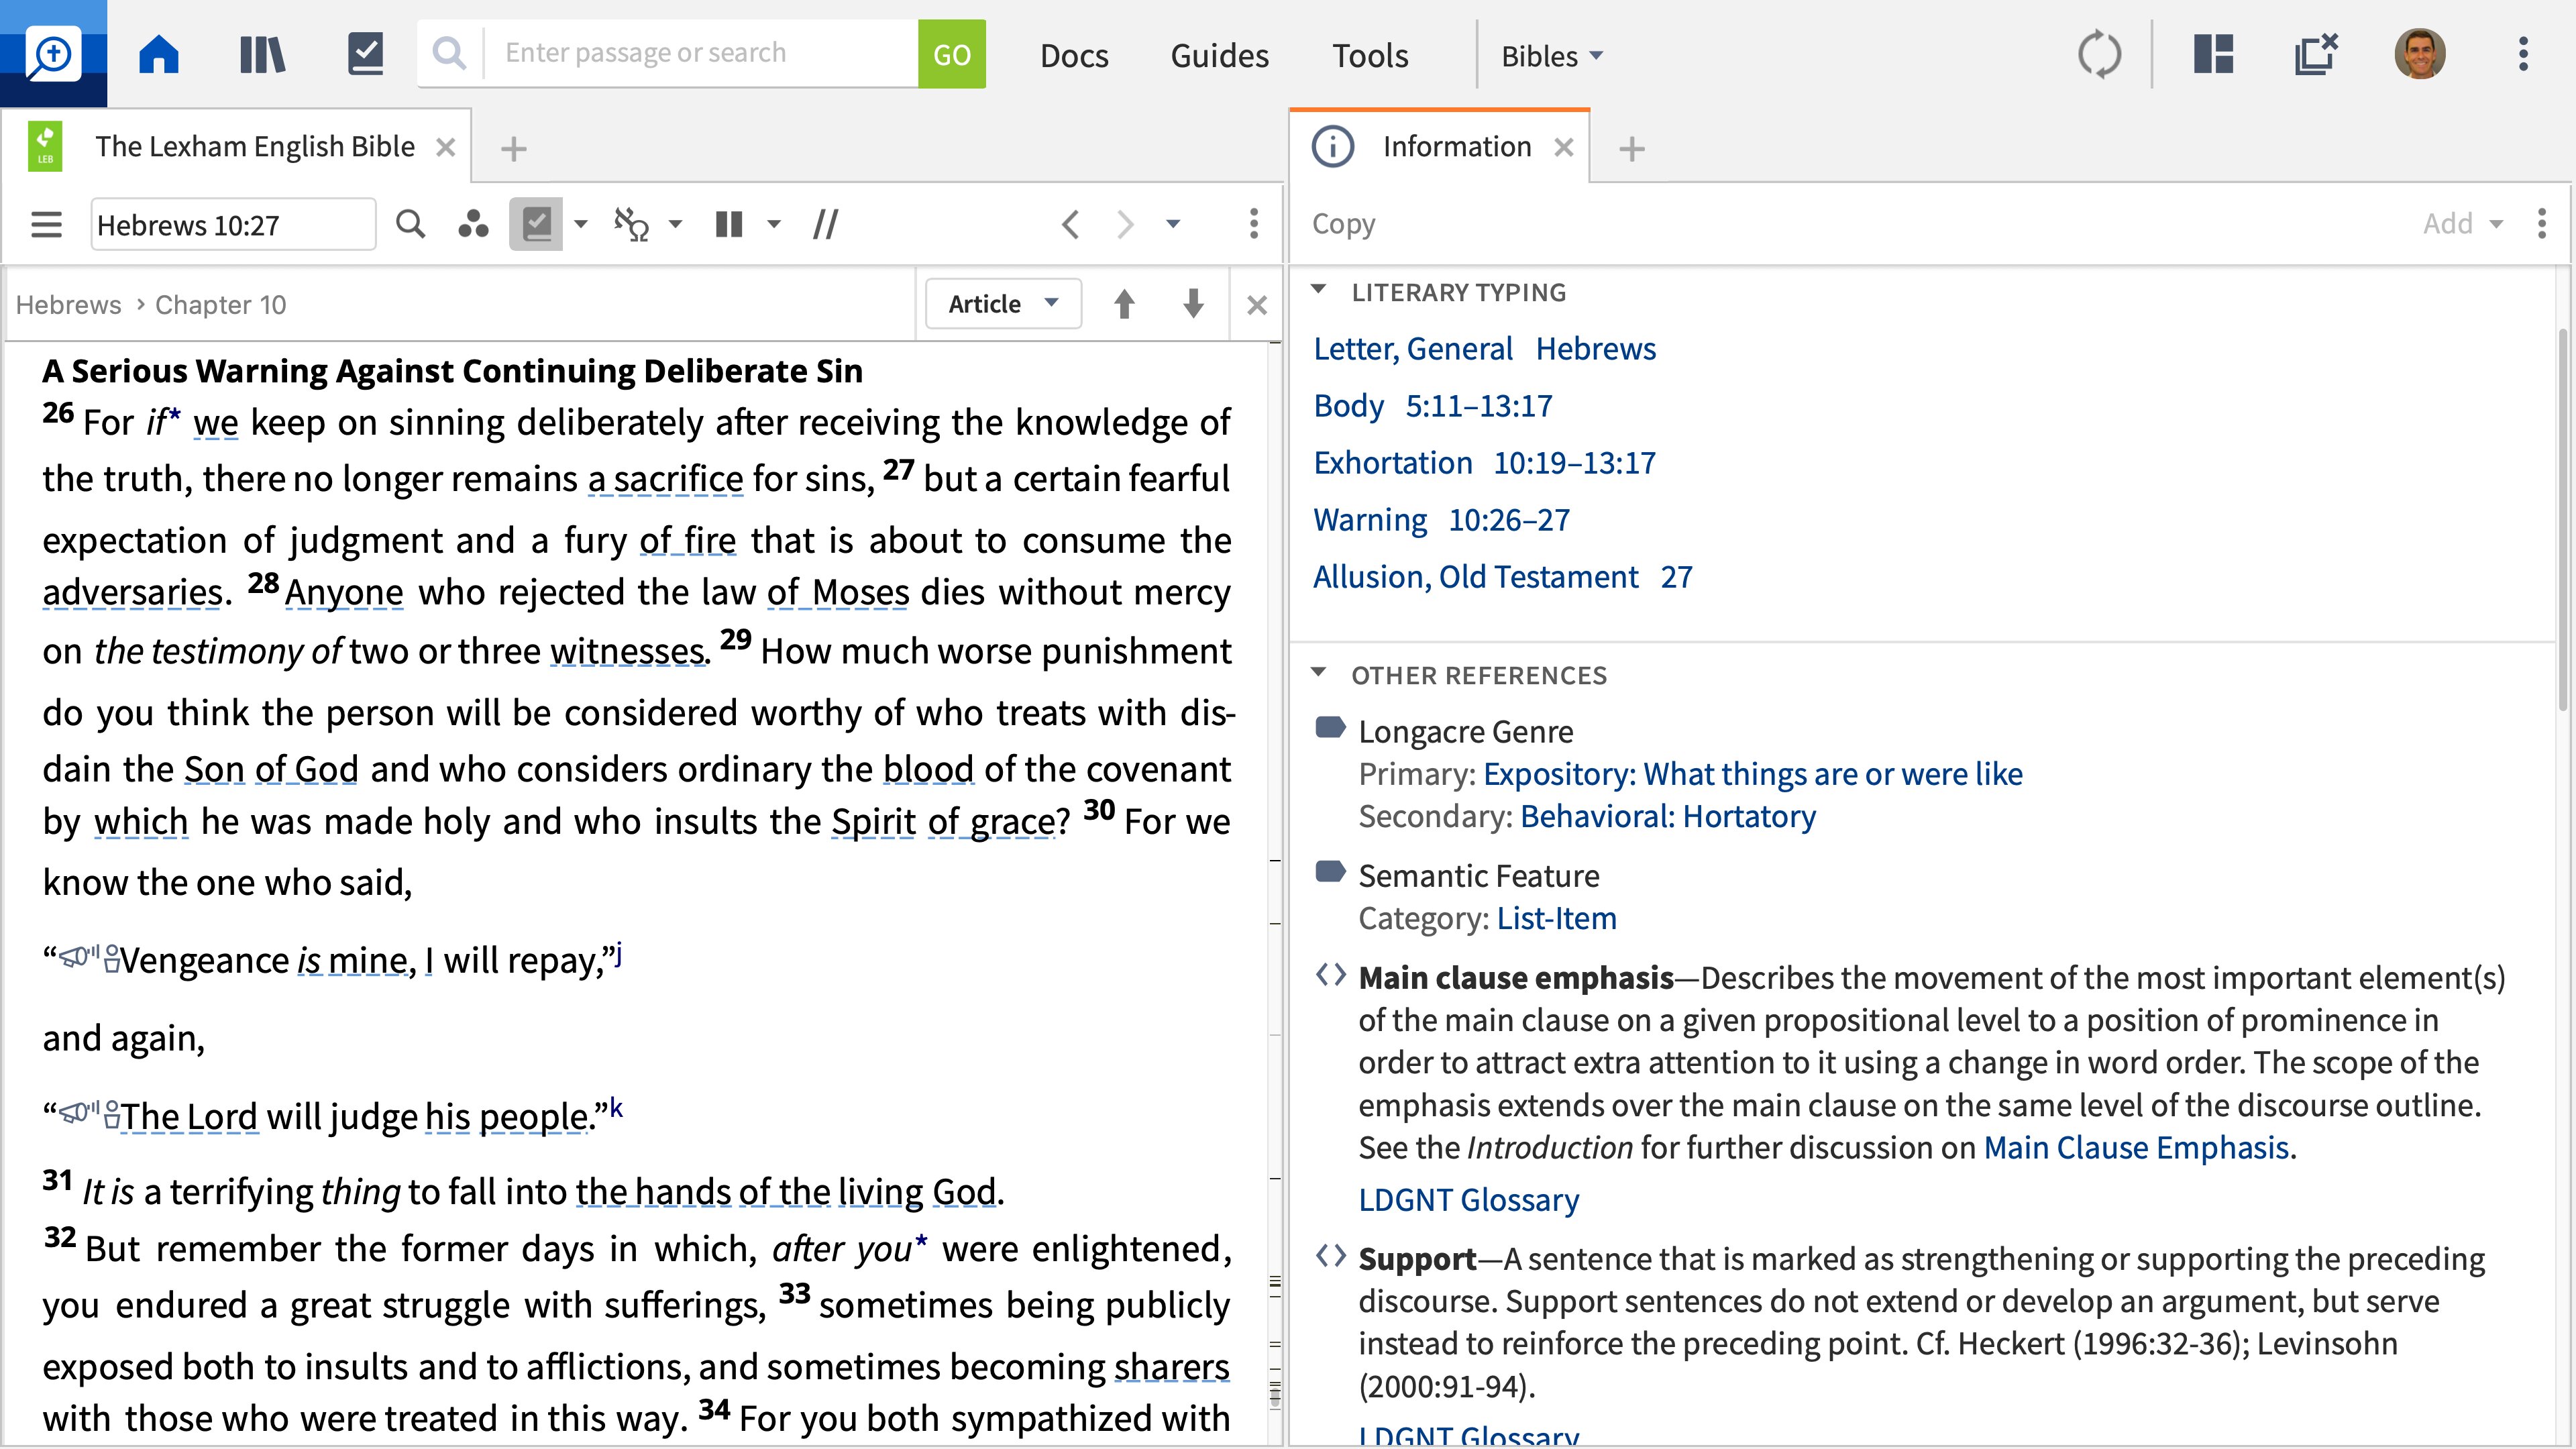Click the Hebrews breadcrumb
This screenshot has width=2576, height=1449.
[x=68, y=305]
